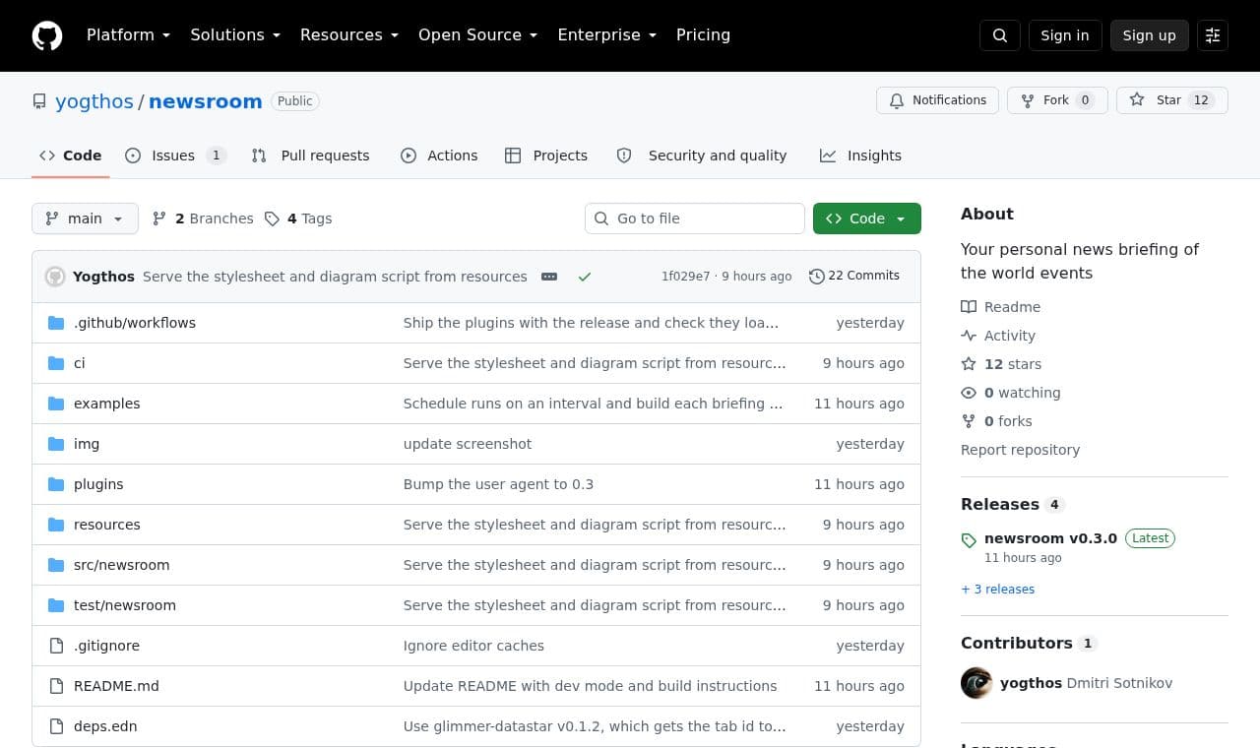Click the repository icon before yogthos
Image resolution: width=1260 pixels, height=748 pixels.
pyautogui.click(x=39, y=101)
